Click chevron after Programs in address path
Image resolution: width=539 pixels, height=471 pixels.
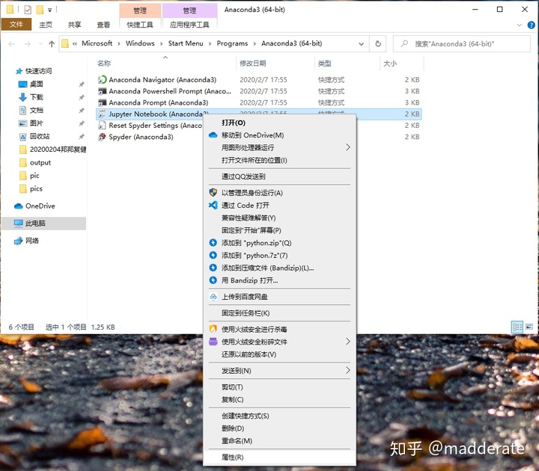pyautogui.click(x=255, y=43)
